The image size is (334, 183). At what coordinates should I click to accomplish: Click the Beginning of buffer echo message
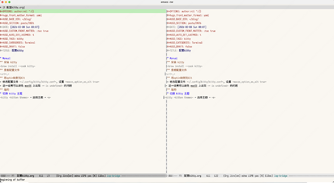pos(13,180)
